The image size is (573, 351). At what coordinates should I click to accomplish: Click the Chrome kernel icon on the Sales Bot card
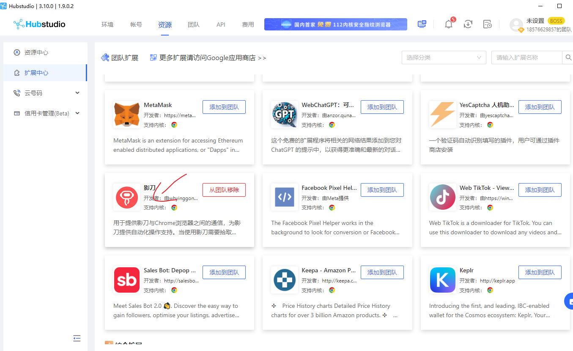[x=174, y=290]
